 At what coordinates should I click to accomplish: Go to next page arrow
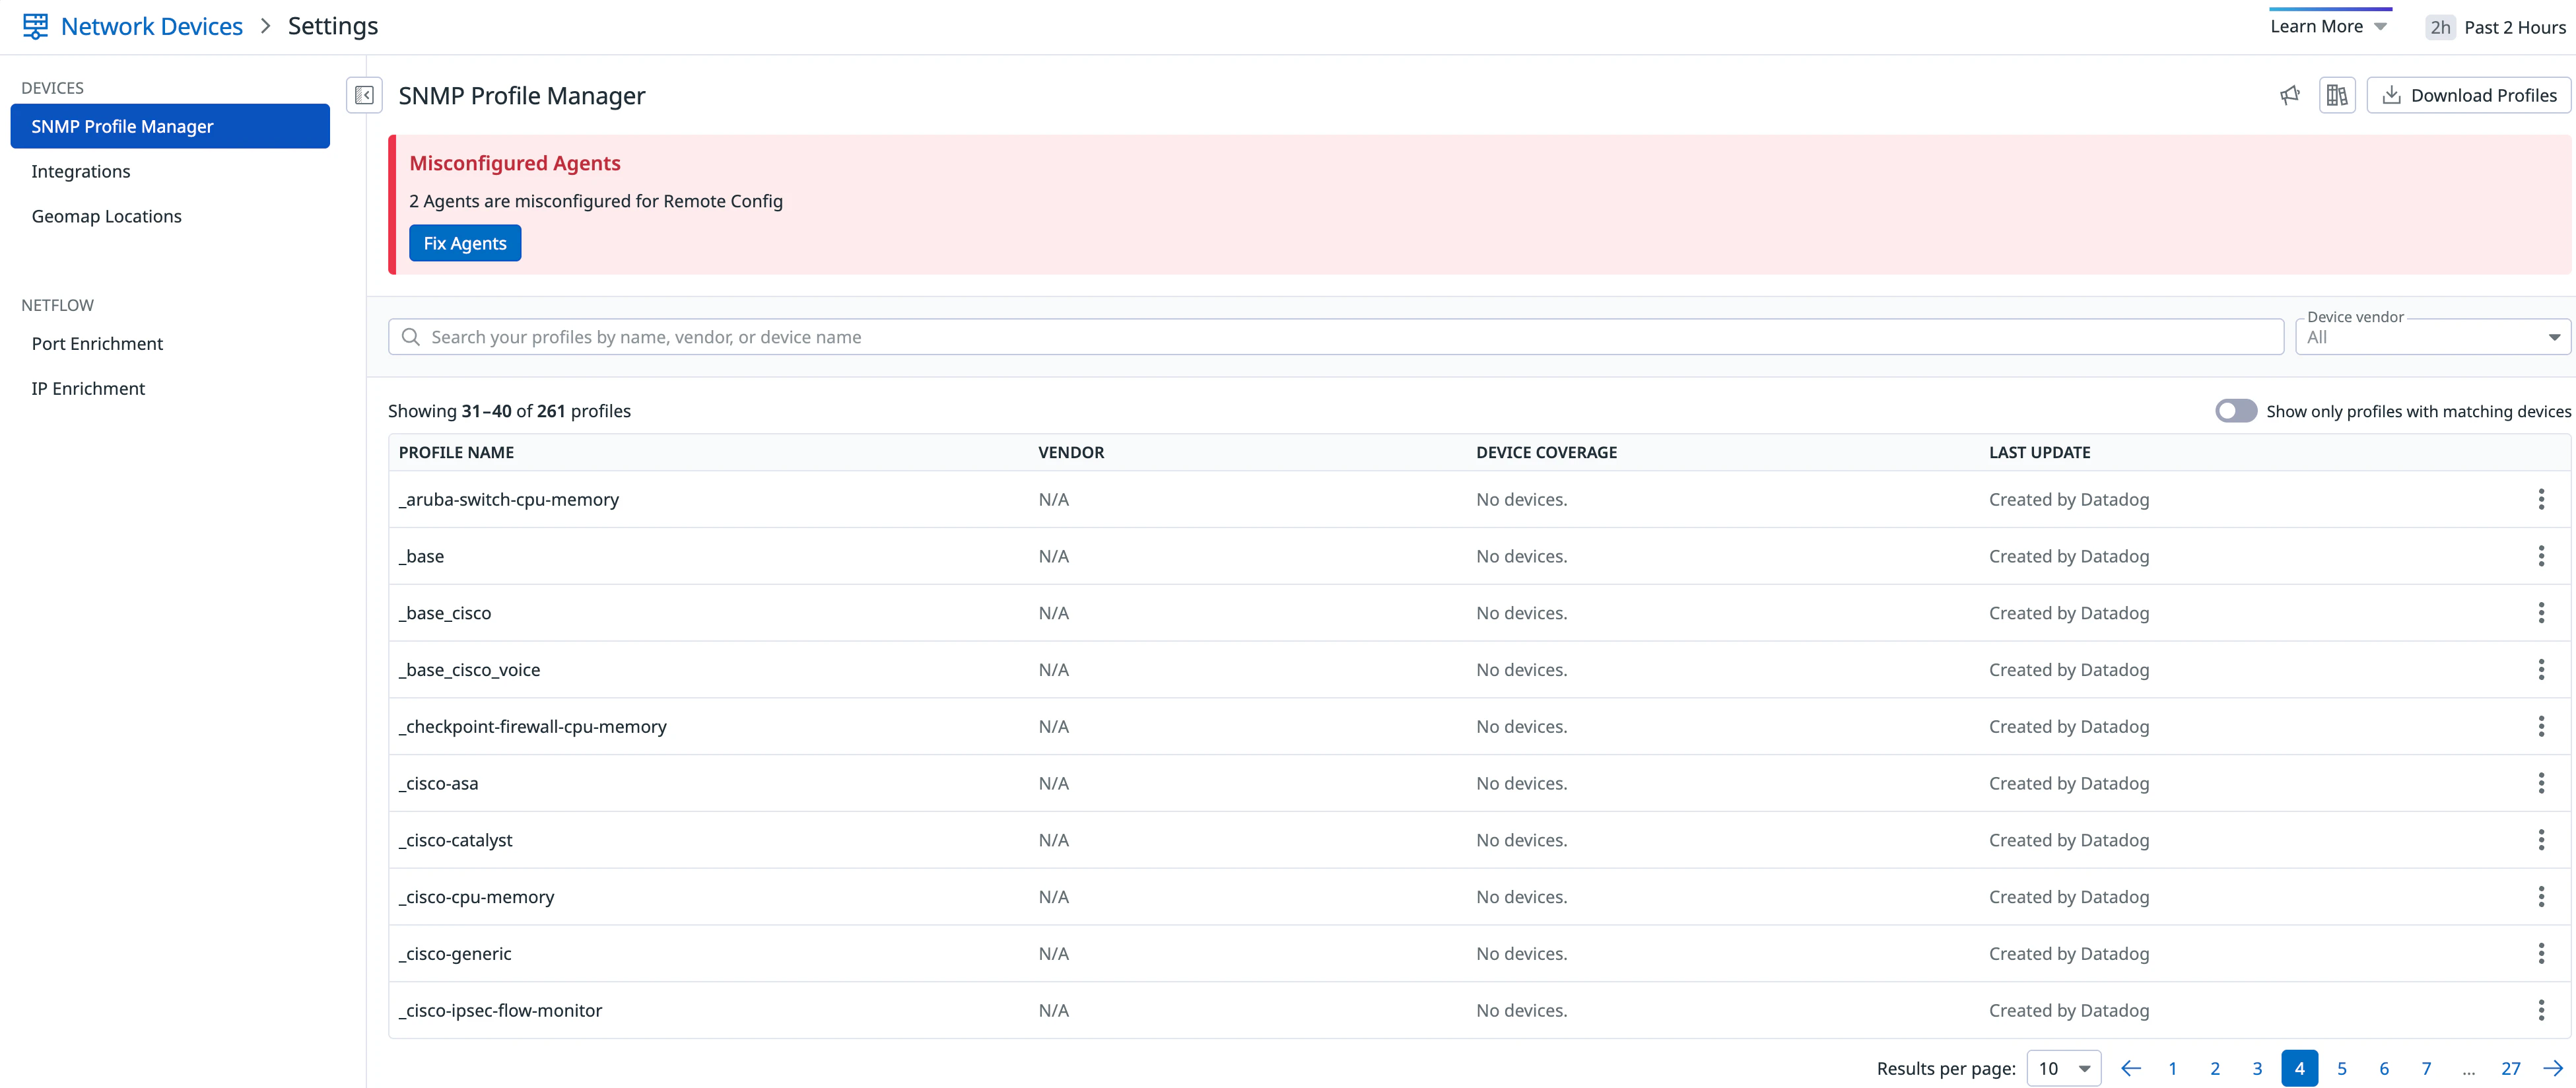(x=2552, y=1068)
